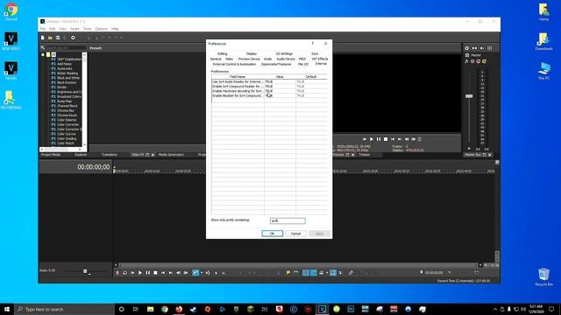Play video in the preview window
This screenshot has width=561, height=315.
[x=372, y=139]
